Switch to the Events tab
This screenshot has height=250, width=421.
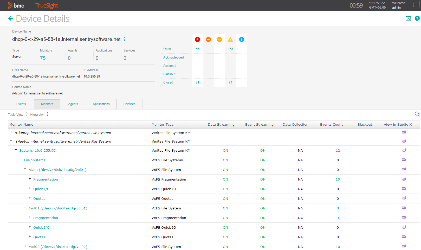pos(21,104)
